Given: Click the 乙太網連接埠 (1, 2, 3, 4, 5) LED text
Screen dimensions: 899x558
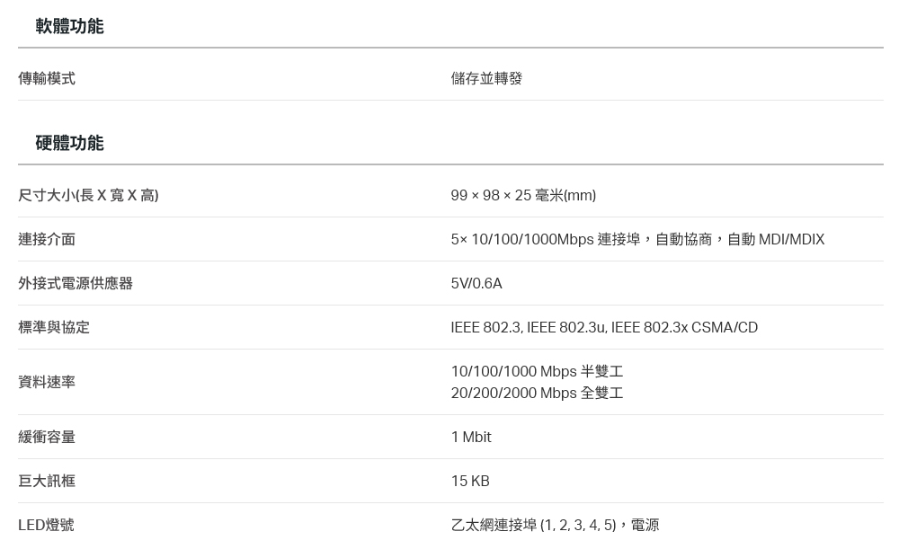Looking at the screenshot, I should click(x=533, y=526).
